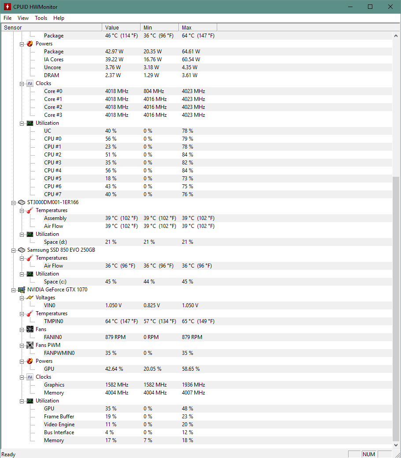The width and height of the screenshot is (401, 458).
Task: Click the GPU Utilization chip icon
Action: pyautogui.click(x=30, y=401)
